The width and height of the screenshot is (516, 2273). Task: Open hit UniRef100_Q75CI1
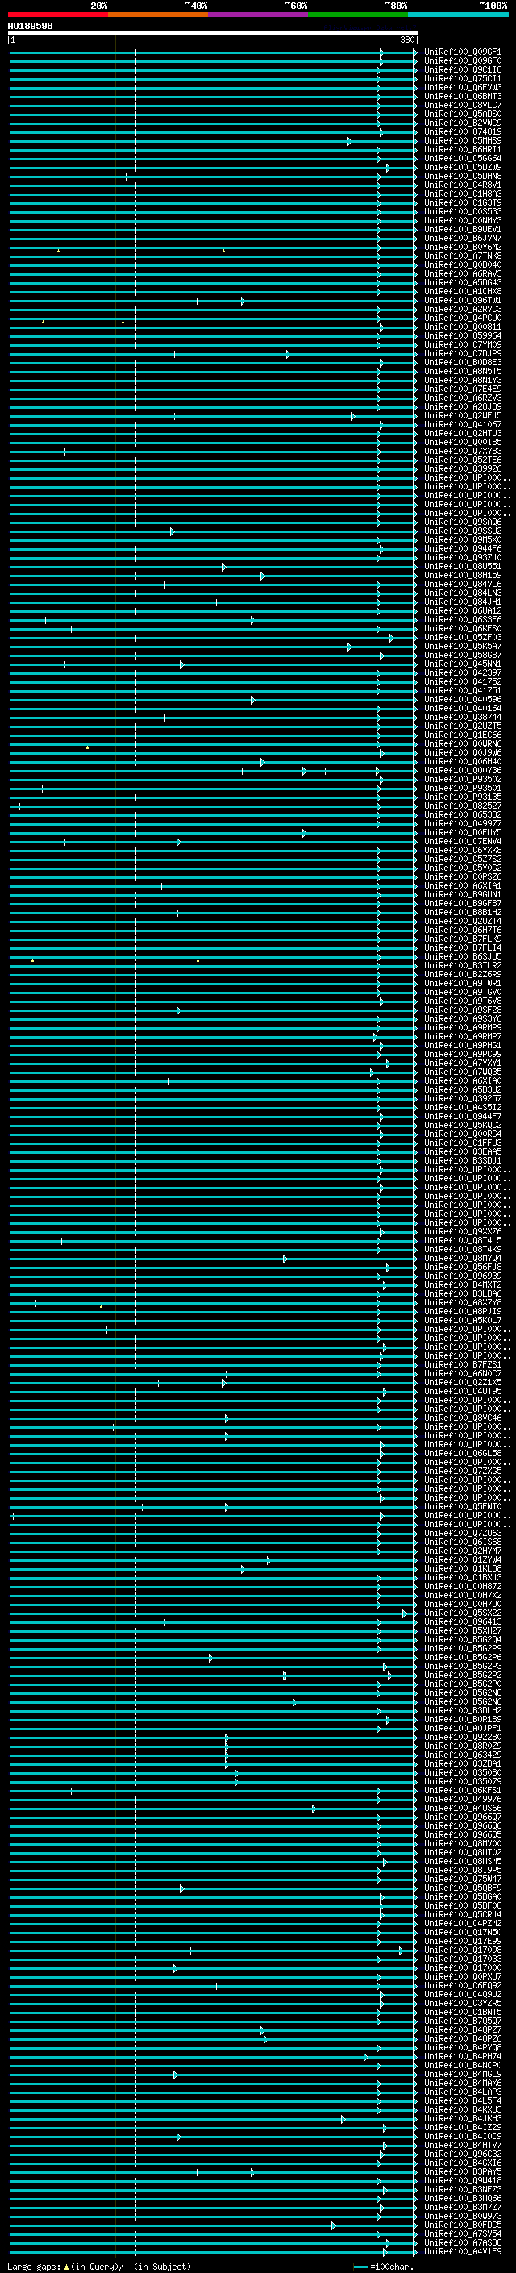point(463,78)
